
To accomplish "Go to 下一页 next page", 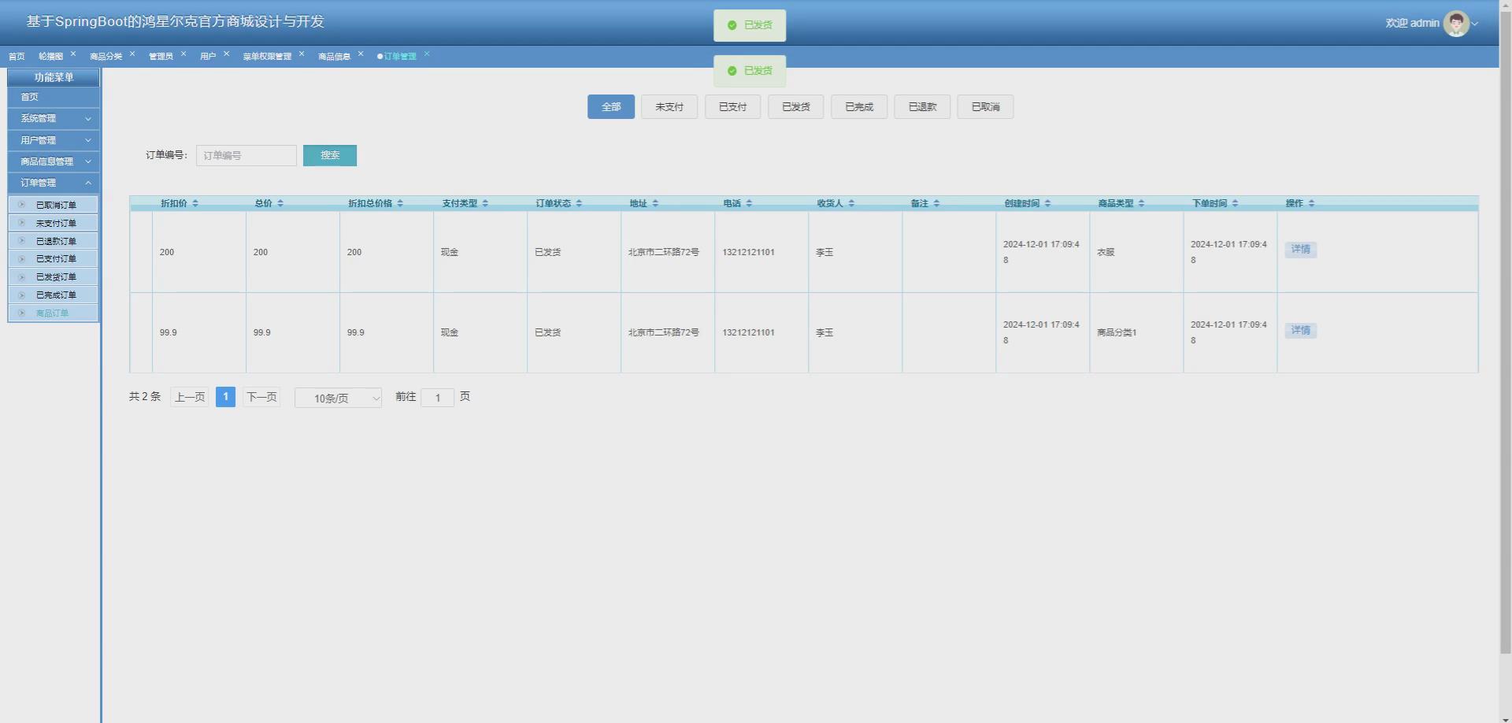I will click(261, 397).
